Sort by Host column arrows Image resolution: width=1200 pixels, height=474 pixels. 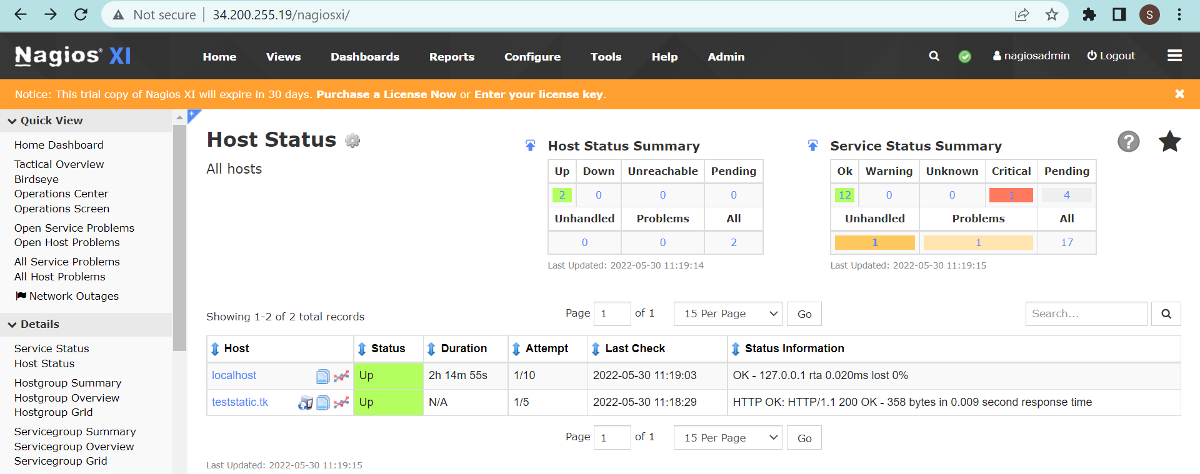pos(215,349)
